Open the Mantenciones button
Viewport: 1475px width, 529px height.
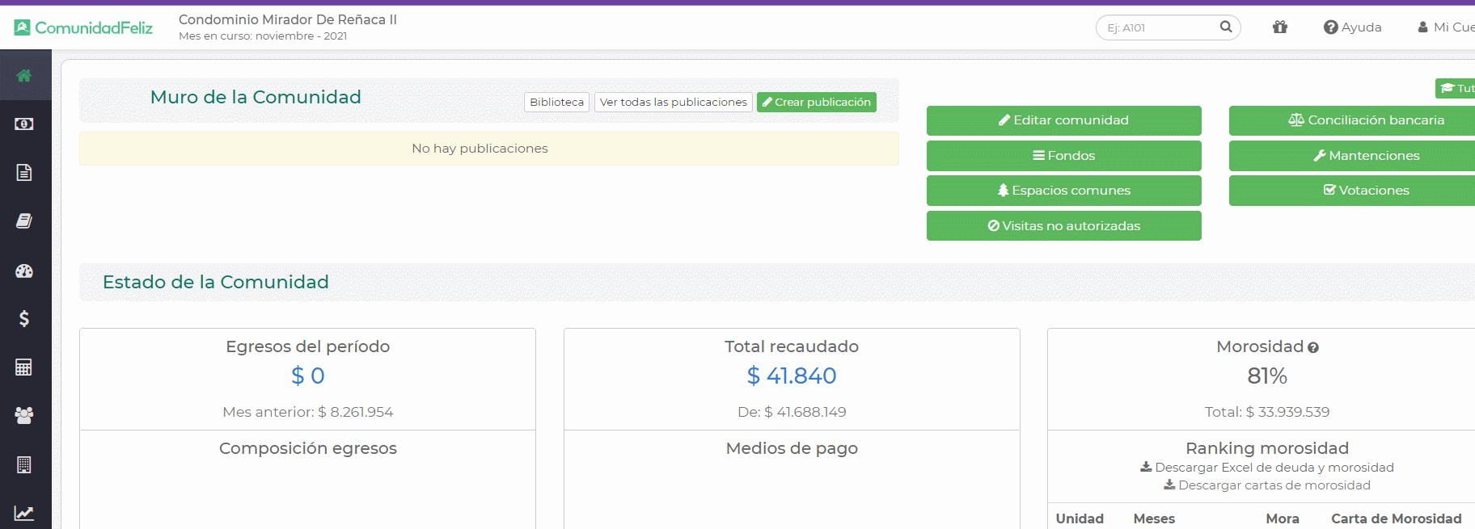(1352, 156)
